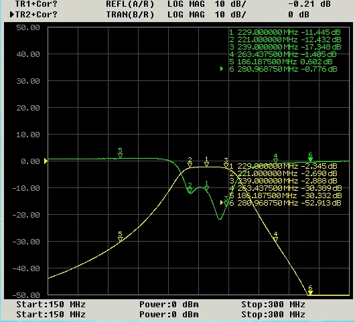Viewport: 355px width, 322px height.
Task: Select yellow marker 1 on the passband top
Action: point(206,161)
